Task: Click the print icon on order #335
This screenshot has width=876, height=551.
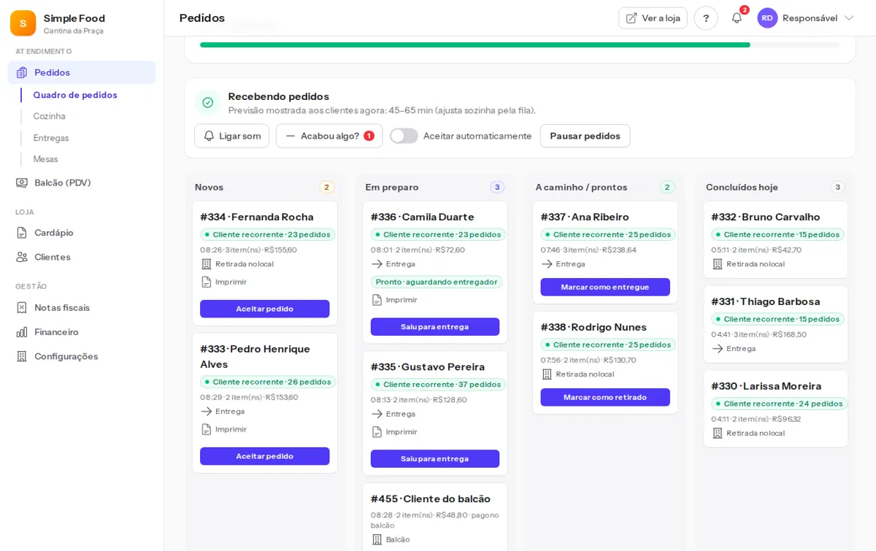Action: tap(377, 432)
